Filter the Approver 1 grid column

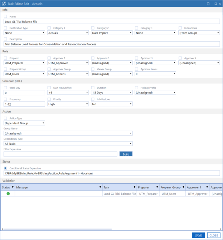tap(206, 187)
